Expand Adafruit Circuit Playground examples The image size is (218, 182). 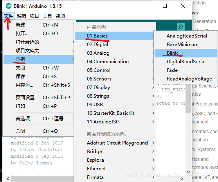point(115,143)
